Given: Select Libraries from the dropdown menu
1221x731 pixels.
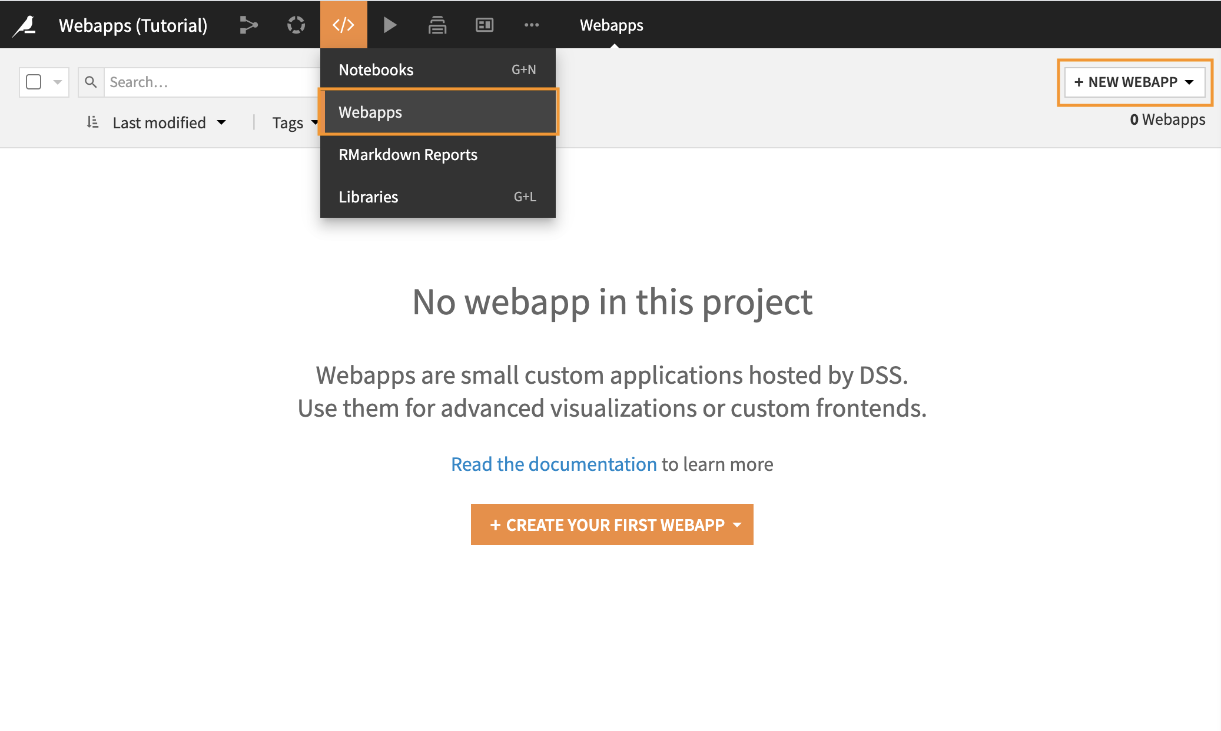Looking at the screenshot, I should coord(368,197).
